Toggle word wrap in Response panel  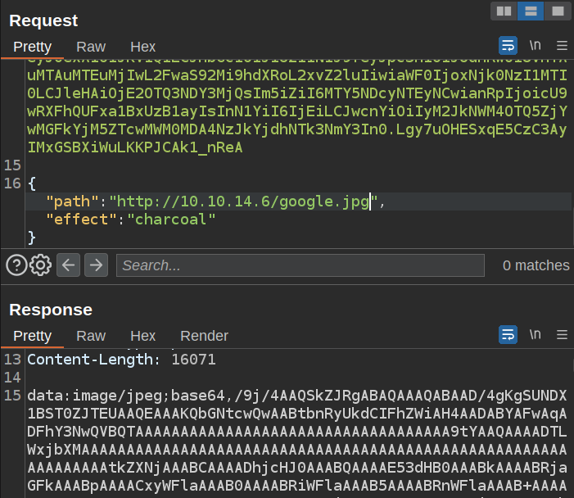point(508,334)
